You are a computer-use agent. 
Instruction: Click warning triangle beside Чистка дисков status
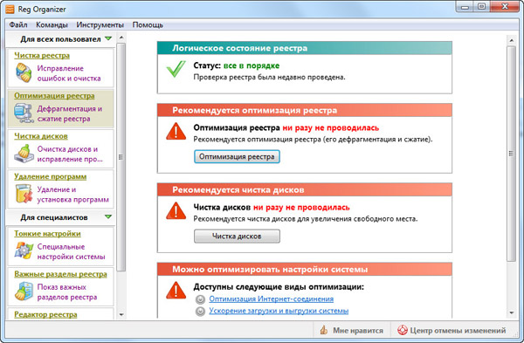click(x=176, y=210)
